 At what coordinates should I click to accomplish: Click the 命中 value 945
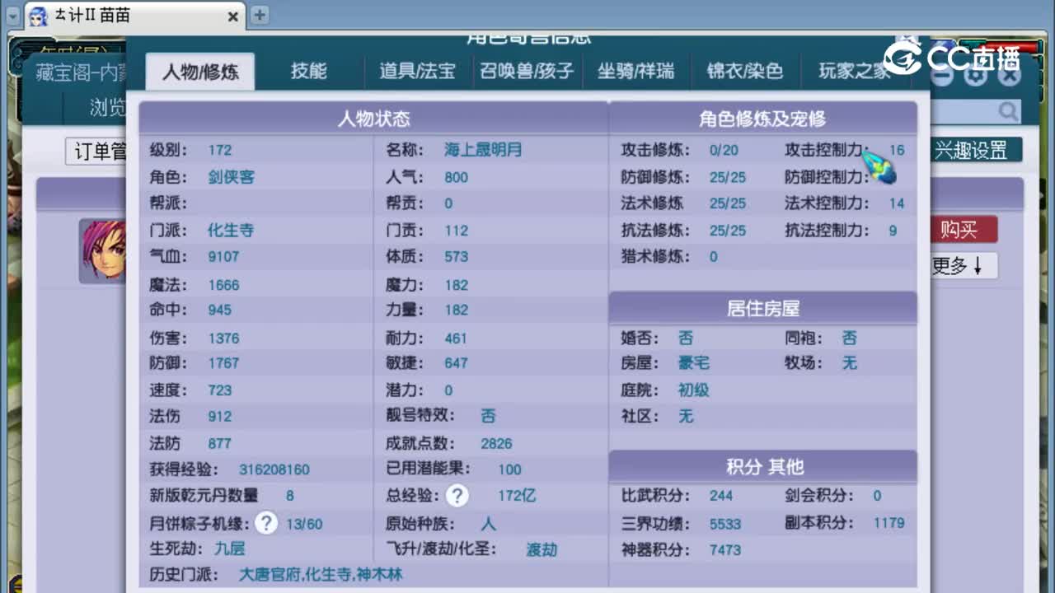point(220,310)
